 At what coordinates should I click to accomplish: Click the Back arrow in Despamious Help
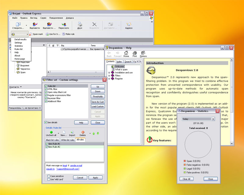(x=109, y=53)
